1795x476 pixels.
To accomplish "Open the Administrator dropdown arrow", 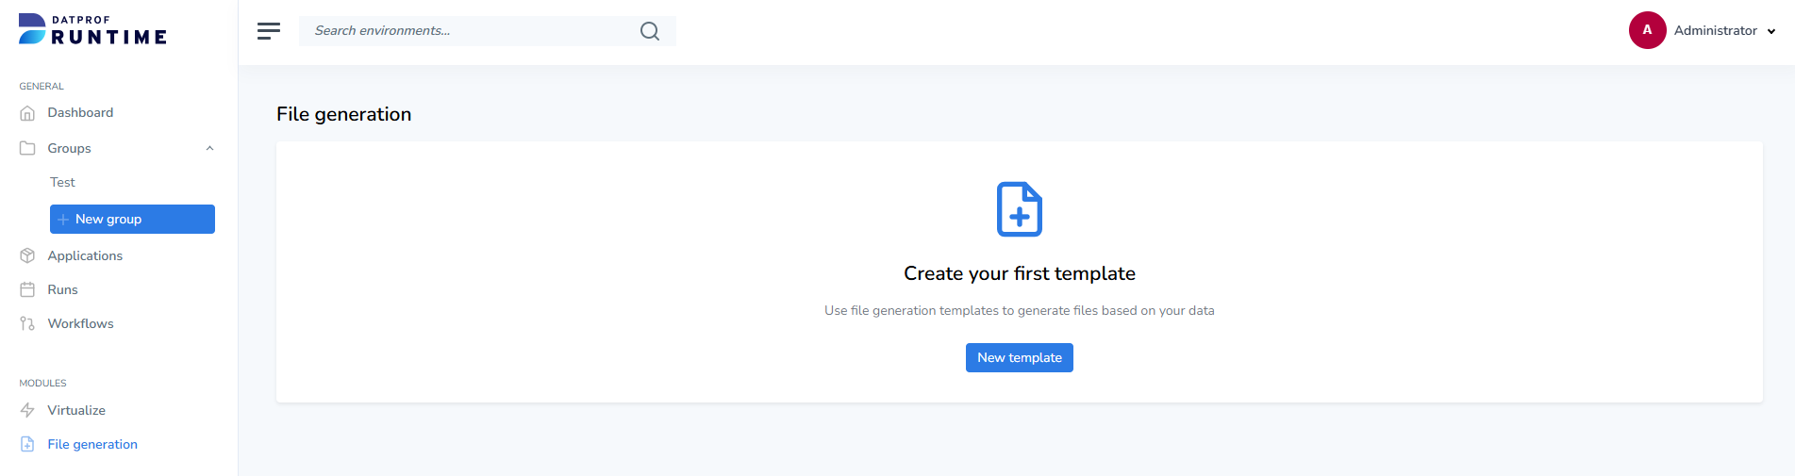I will tap(1771, 31).
